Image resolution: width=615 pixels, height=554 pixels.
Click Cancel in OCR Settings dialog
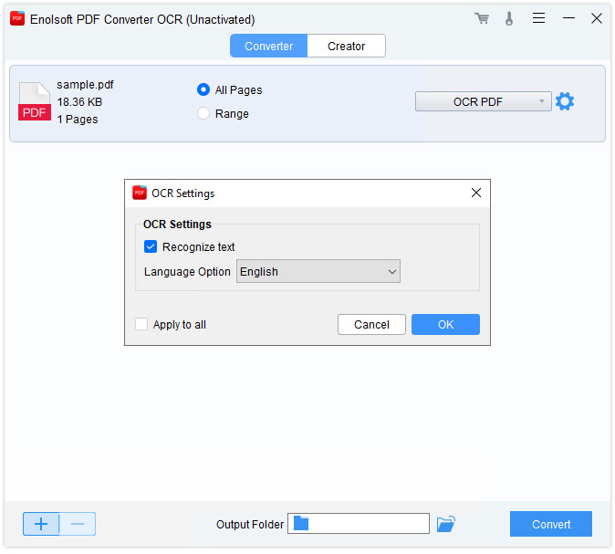pyautogui.click(x=371, y=325)
